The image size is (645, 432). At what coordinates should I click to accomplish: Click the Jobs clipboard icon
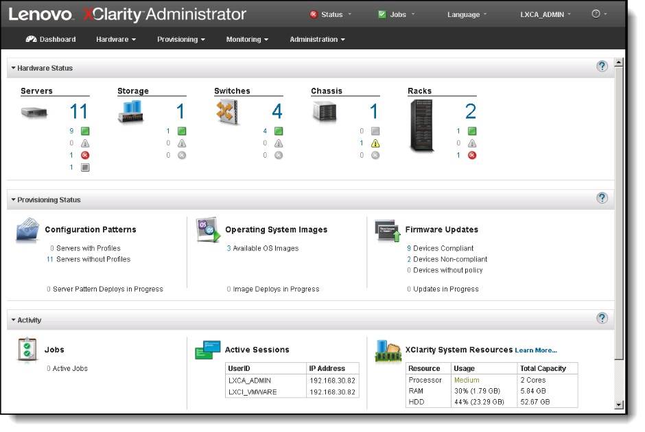point(27,350)
